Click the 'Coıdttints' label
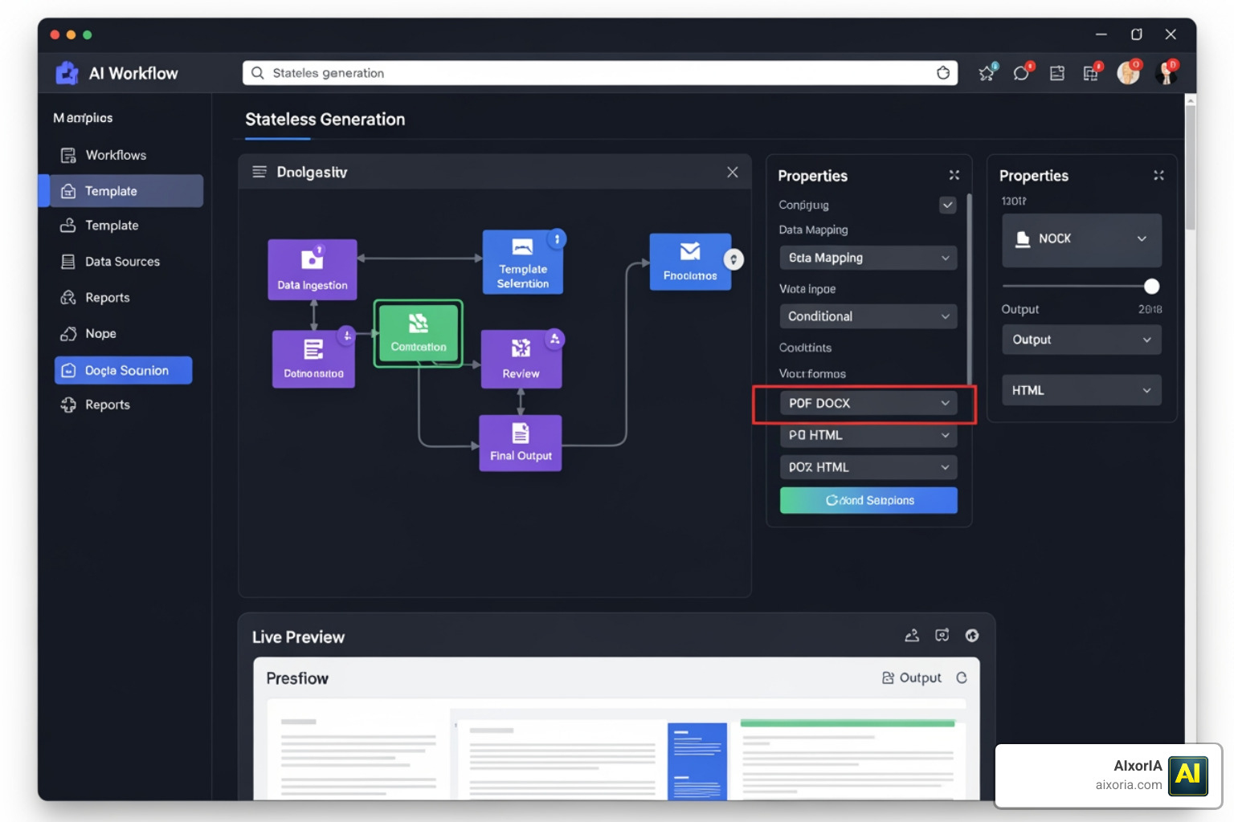 click(x=805, y=348)
